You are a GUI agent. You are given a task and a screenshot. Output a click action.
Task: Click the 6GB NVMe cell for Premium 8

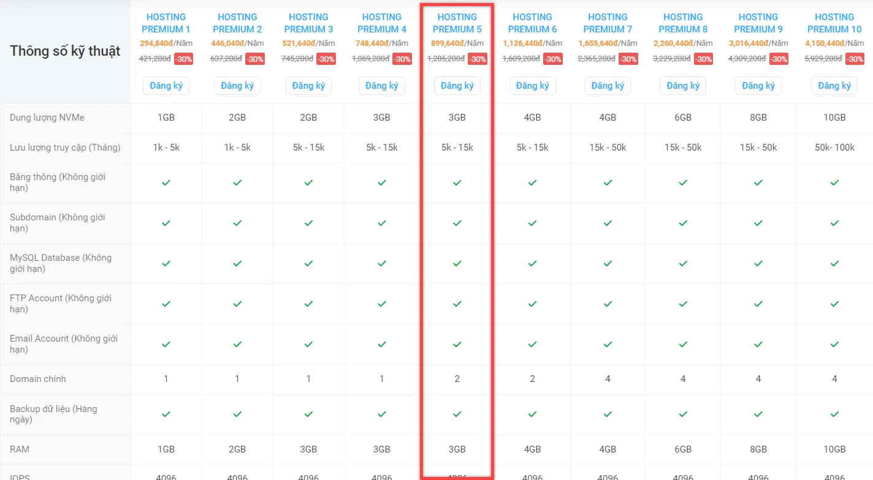683,118
